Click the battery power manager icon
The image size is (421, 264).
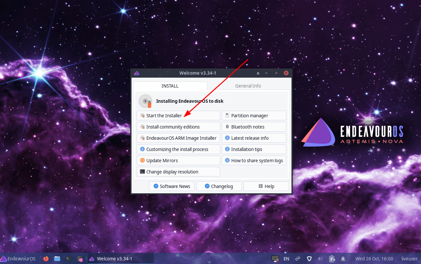click(332, 259)
